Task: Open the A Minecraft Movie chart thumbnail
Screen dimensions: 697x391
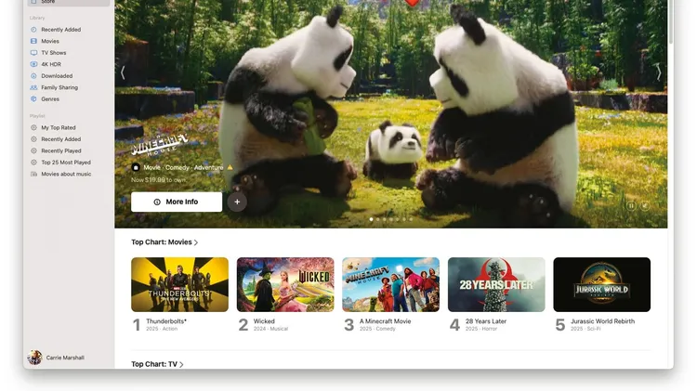Action: pos(390,284)
